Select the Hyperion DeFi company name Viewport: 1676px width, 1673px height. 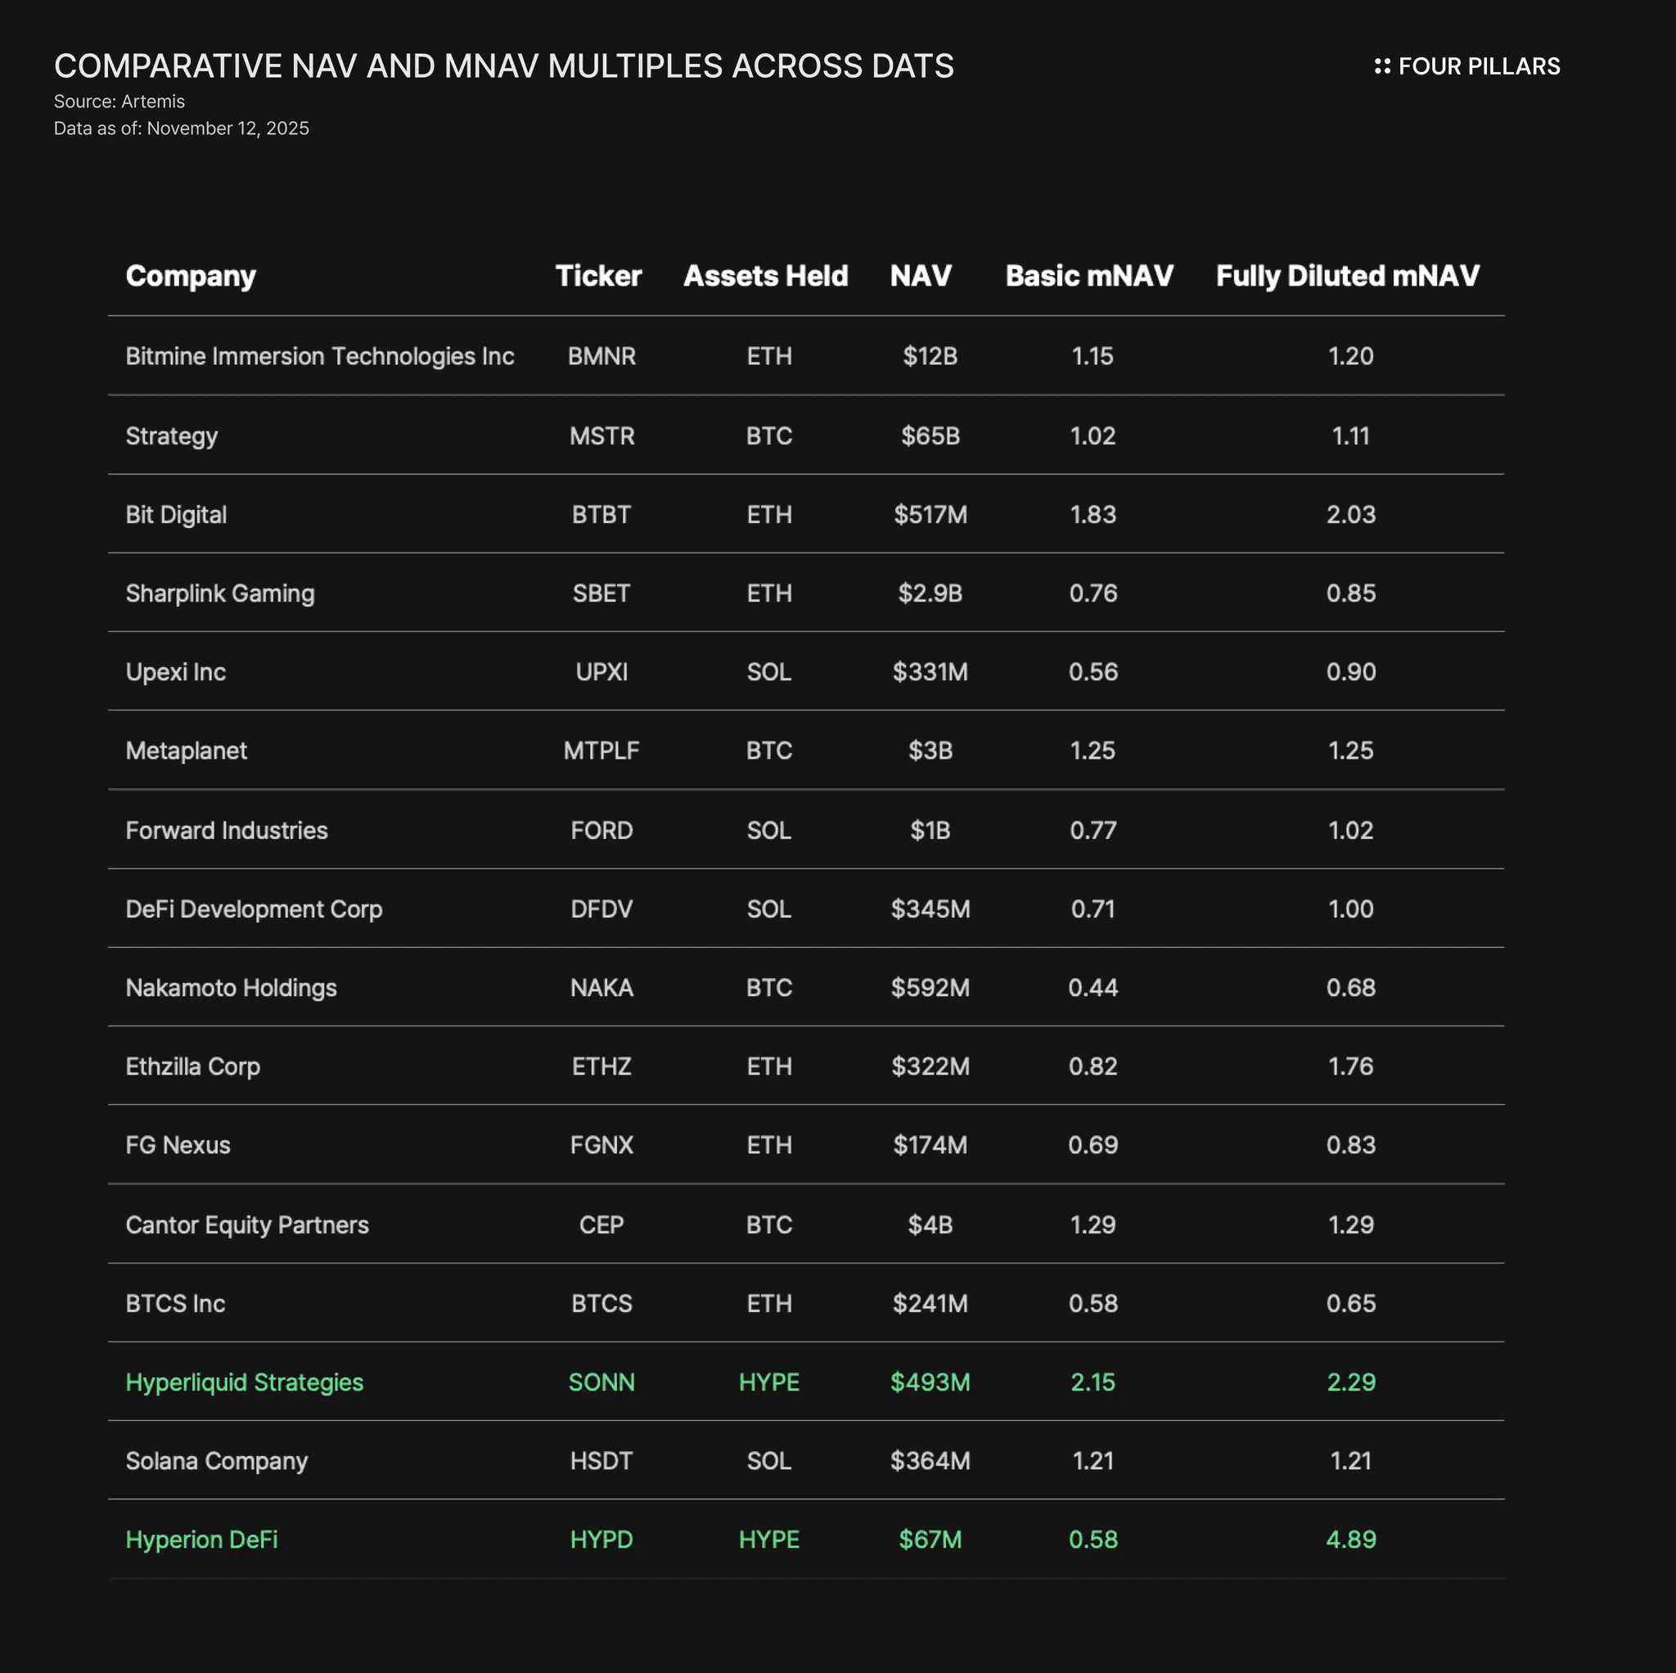[201, 1540]
